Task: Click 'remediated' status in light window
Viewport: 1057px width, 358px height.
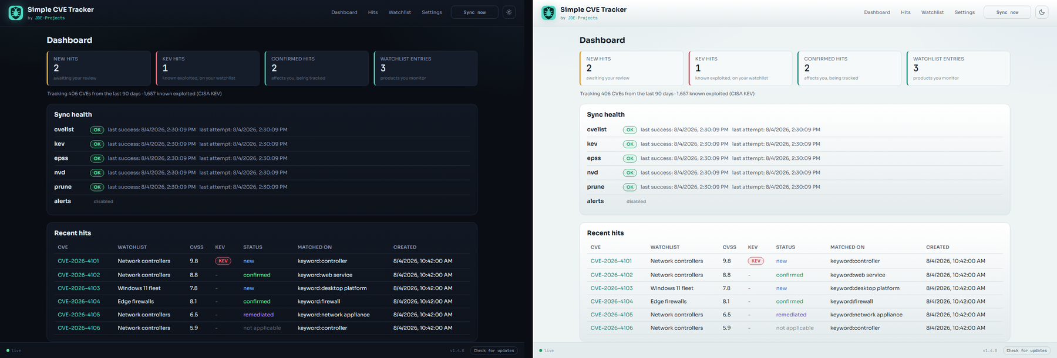Action: click(791, 315)
